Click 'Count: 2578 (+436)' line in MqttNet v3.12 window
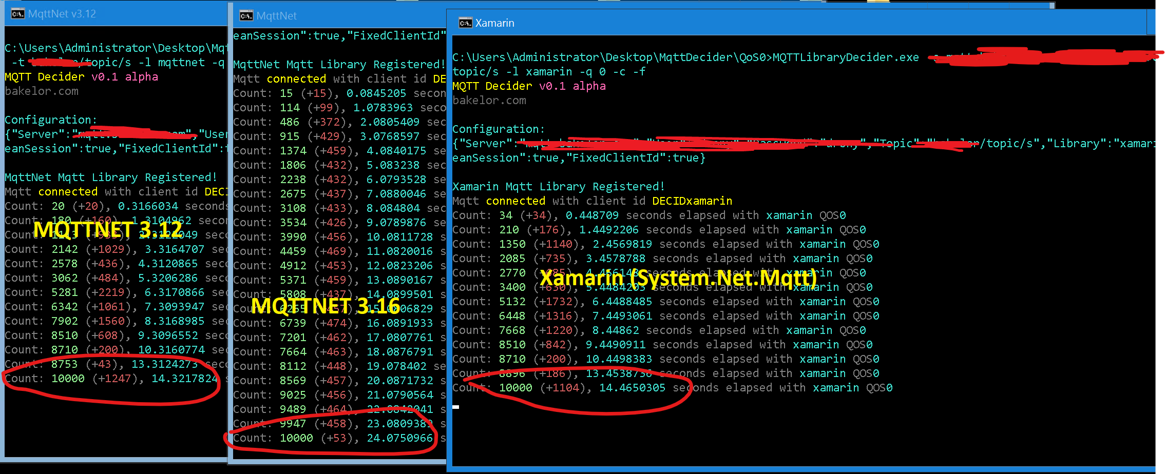The image size is (1165, 474). (116, 264)
